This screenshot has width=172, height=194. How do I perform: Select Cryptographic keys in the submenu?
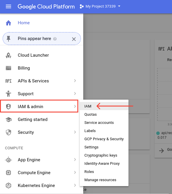pyautogui.click(x=104, y=155)
